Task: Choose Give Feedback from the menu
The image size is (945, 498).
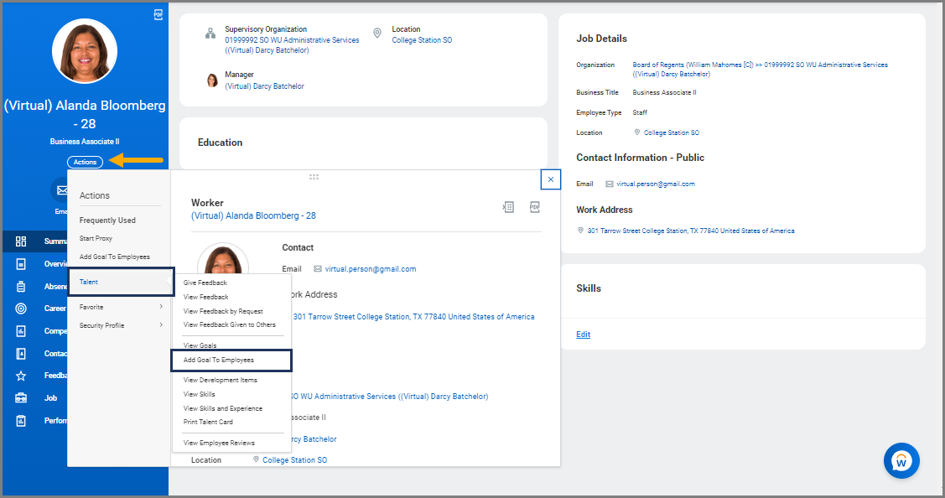Action: pos(205,283)
